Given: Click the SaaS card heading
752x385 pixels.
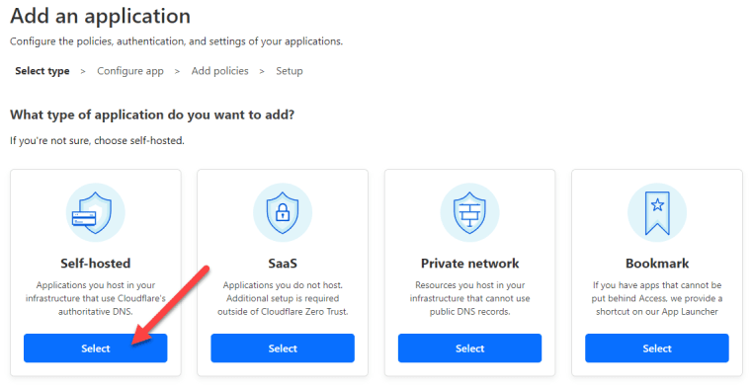Looking at the screenshot, I should tap(283, 264).
